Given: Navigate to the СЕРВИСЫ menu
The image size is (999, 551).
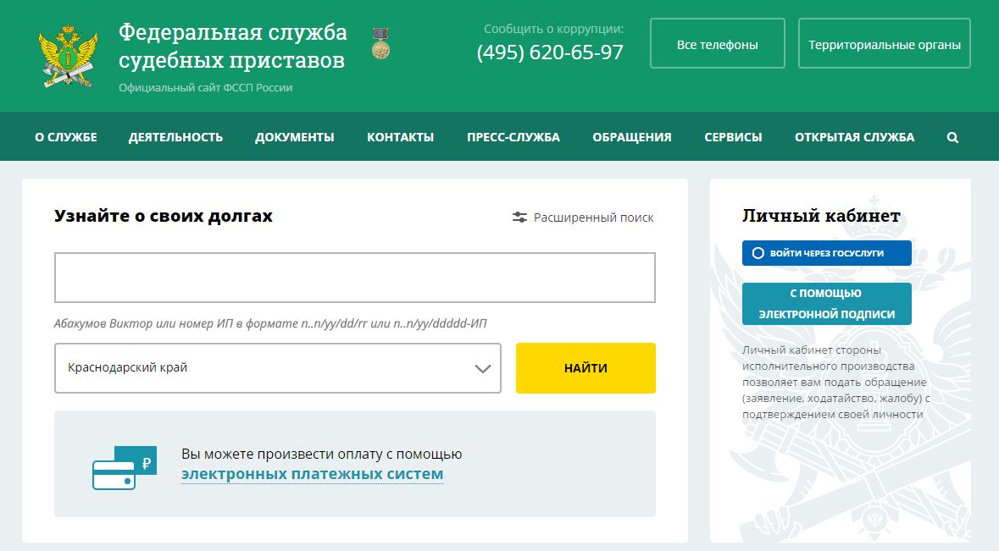Looking at the screenshot, I should (x=733, y=137).
